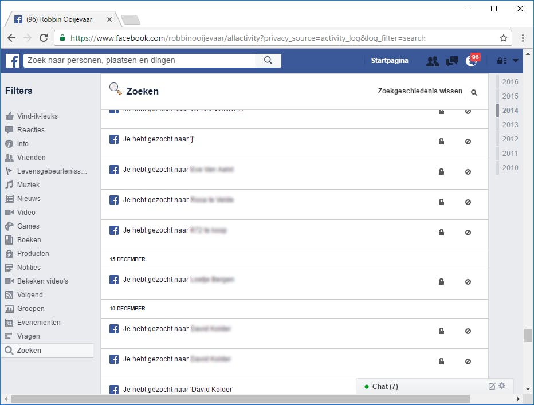Jump to year 2012 in timeline
The image size is (534, 405).
coord(510,139)
